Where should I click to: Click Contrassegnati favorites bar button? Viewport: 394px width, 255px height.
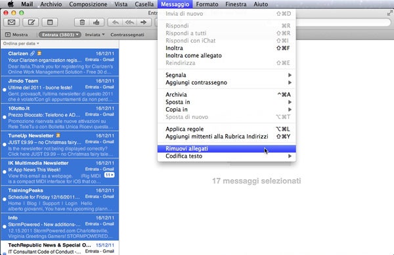(x=127, y=35)
